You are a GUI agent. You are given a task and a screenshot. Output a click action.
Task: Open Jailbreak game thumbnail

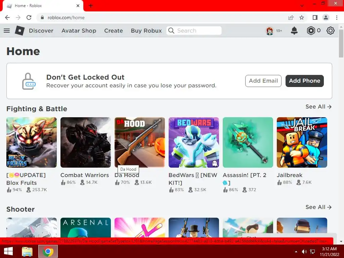pos(302,142)
